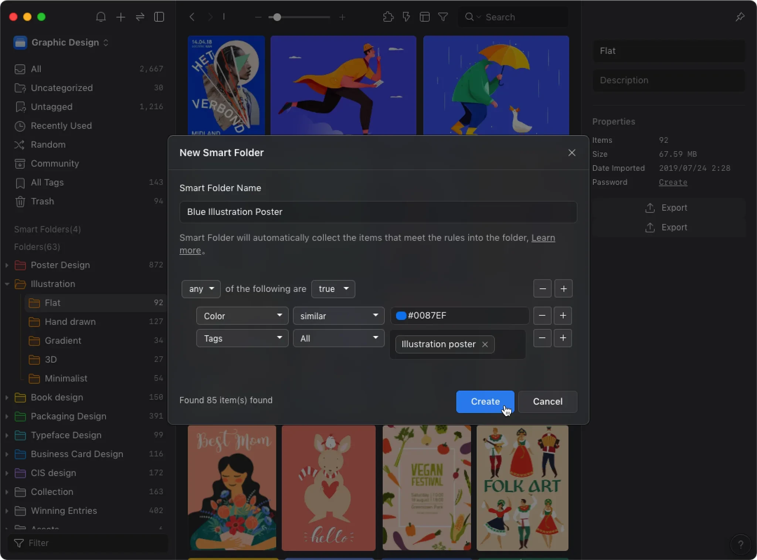The image size is (757, 560).
Task: Open All Tags in sidebar
Action: tap(47, 182)
